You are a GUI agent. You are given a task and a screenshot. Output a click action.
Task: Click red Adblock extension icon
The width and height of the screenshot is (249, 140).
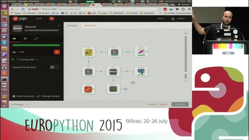click(x=165, y=9)
